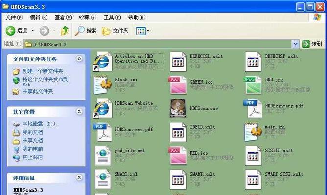The width and height of the screenshot is (327, 195).
Task: Open the Articles on HDD Operation shortcut icon
Action: 102,62
